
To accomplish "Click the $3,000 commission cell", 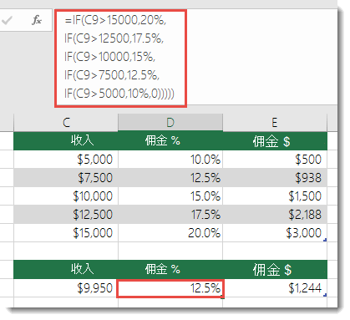I will coord(275,233).
